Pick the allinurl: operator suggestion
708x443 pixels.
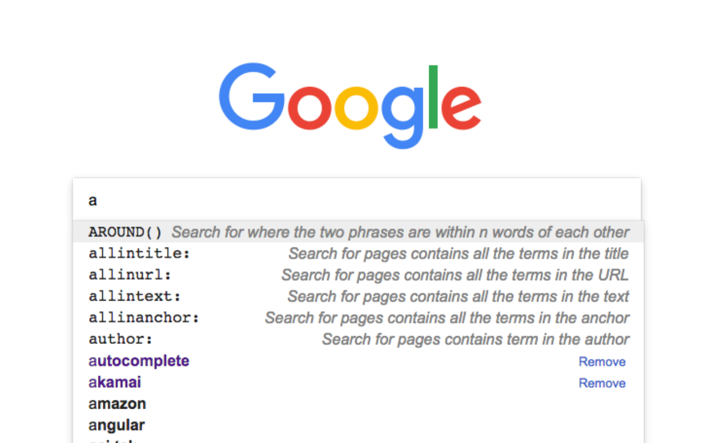point(130,275)
